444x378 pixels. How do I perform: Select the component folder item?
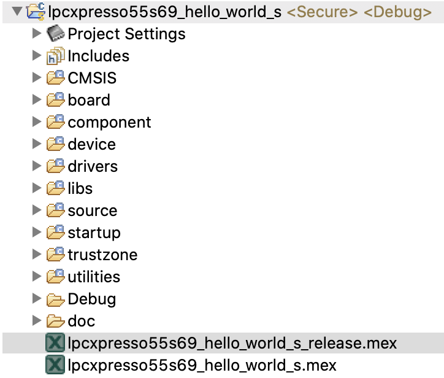(109, 122)
